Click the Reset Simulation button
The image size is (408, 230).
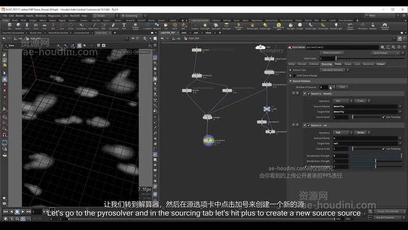tap(332, 53)
